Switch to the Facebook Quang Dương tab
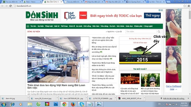The image size is (191, 107). [x=135, y=2]
